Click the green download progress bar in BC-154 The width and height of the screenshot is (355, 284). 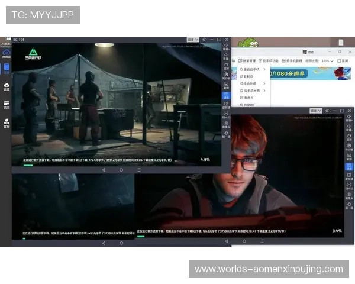28,165
